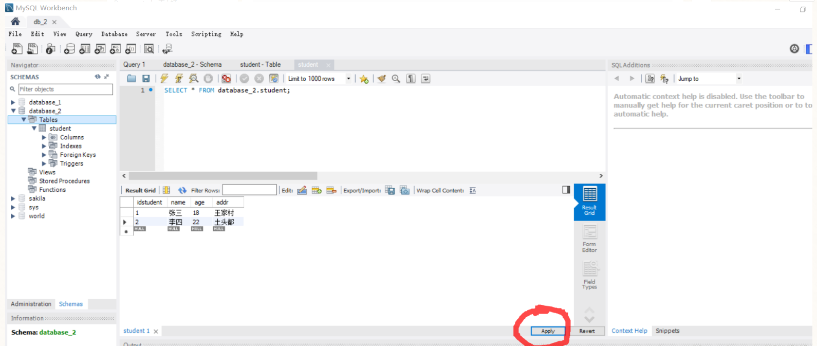Viewport: 817px width, 346px height.
Task: Click the Apply button
Action: click(x=548, y=331)
